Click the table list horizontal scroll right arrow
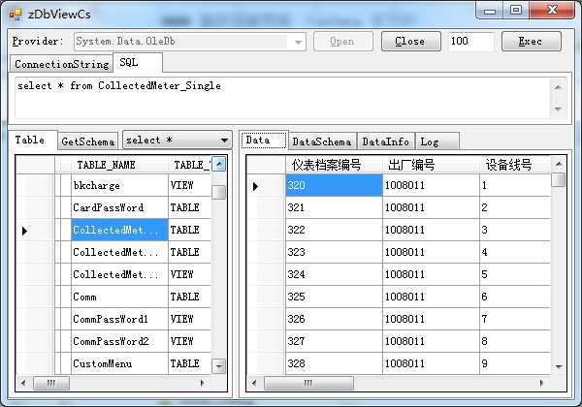 click(203, 383)
